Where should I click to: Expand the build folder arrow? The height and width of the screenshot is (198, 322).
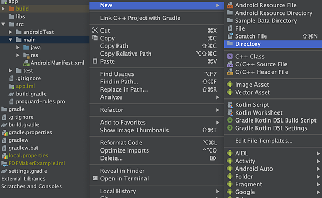3,9
